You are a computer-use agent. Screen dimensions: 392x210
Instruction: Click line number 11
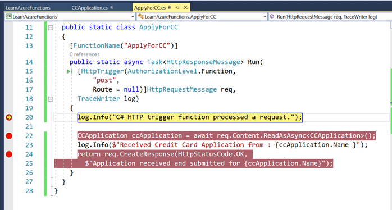coord(29,28)
